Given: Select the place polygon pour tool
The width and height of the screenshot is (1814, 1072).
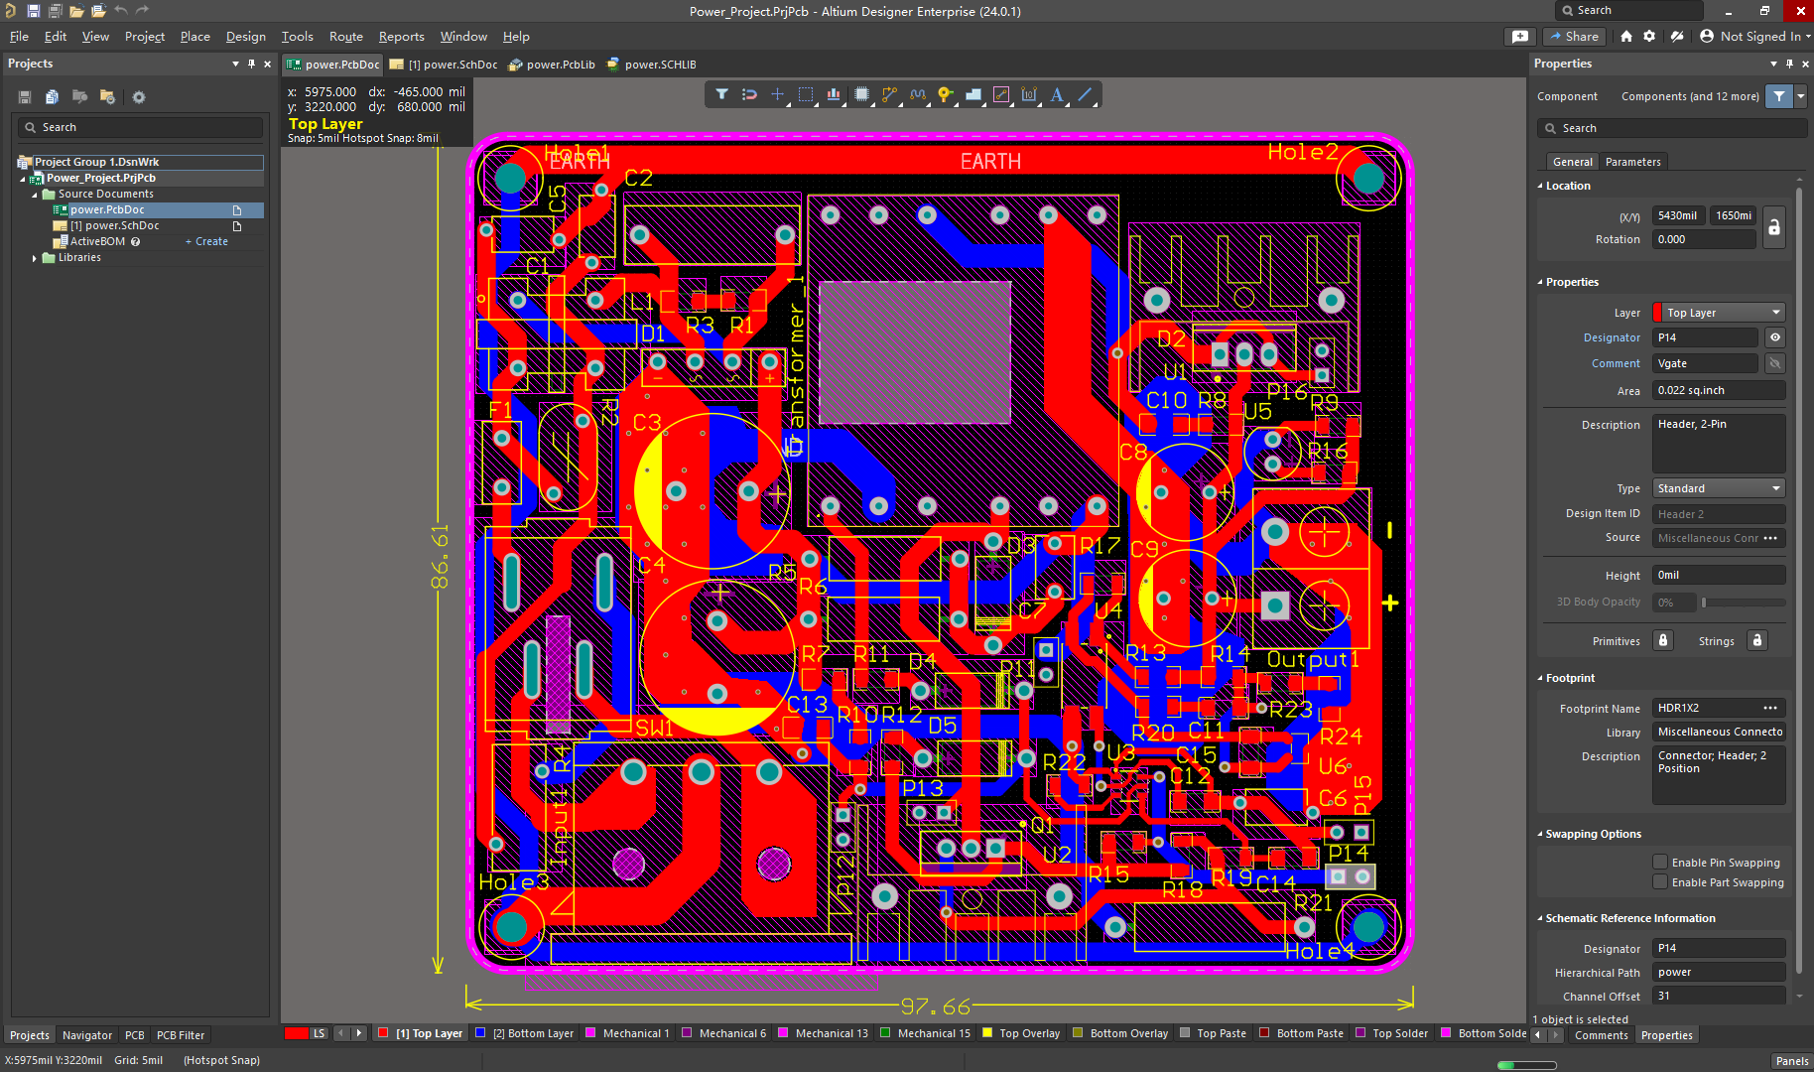Looking at the screenshot, I should point(973,95).
